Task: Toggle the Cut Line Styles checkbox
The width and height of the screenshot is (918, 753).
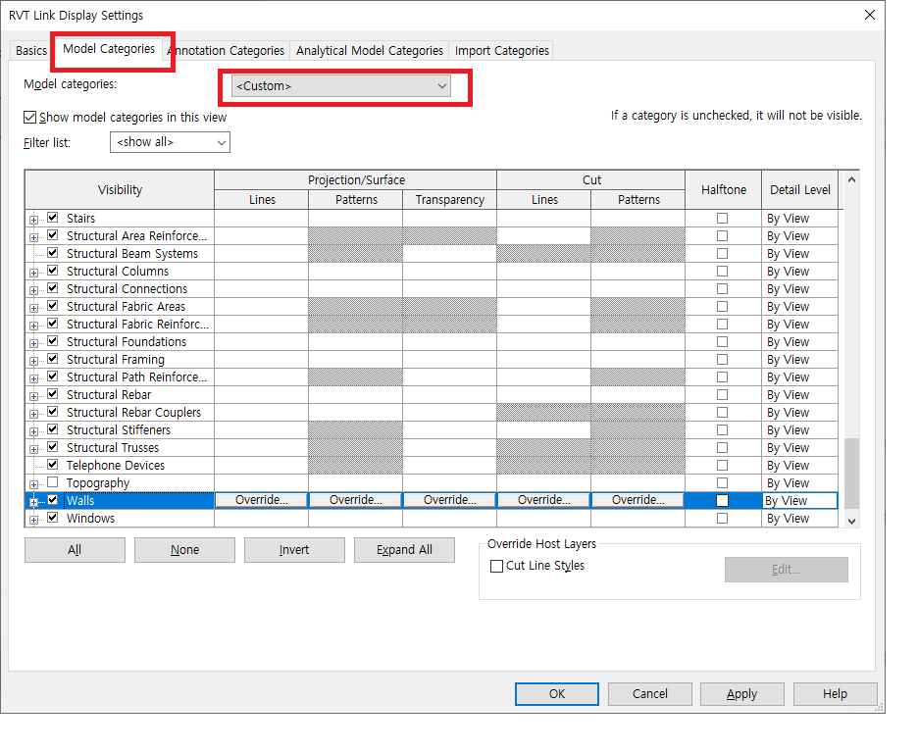Action: click(496, 567)
